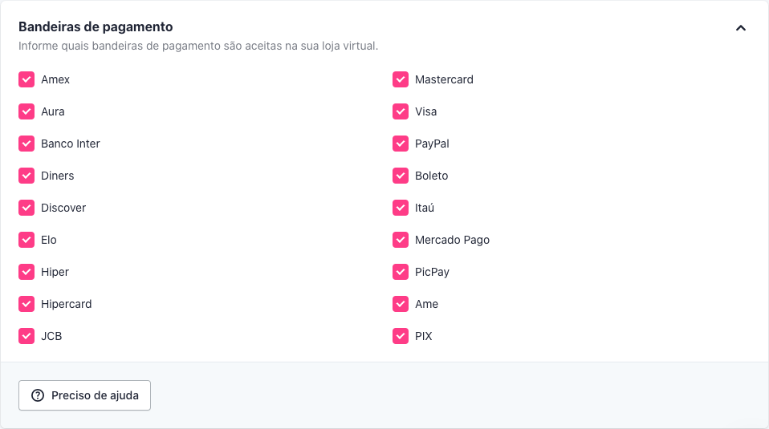
Task: Uncheck the Boleto option
Action: pos(401,176)
